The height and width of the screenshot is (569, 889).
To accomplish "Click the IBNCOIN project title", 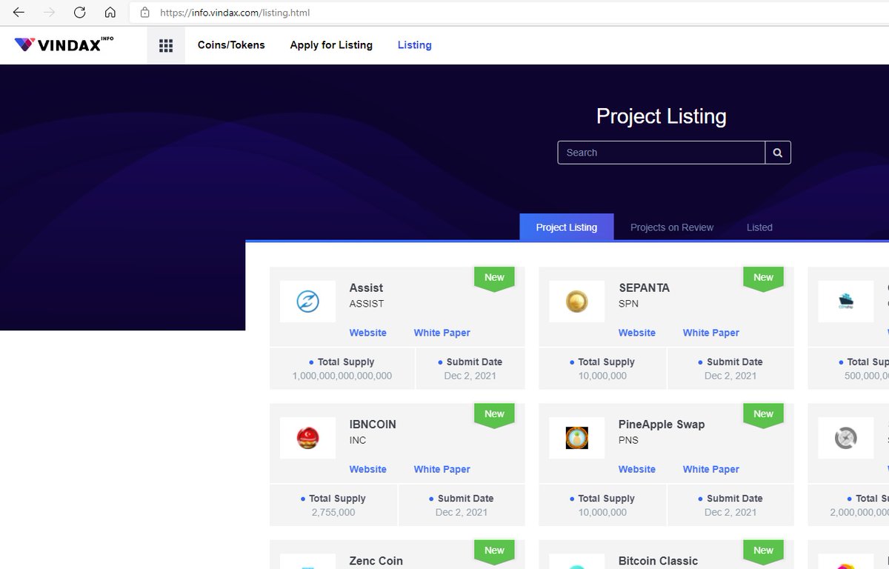I will 373,425.
